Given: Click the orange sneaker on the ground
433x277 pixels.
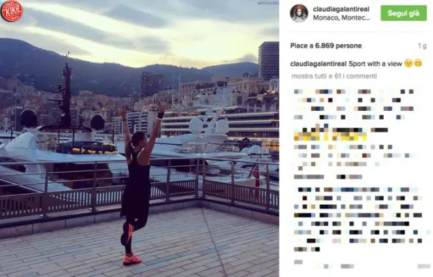Looking at the screenshot, I should [x=132, y=260].
